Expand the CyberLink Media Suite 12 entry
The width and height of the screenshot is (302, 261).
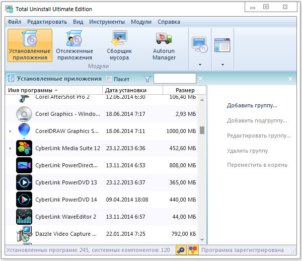coord(10,148)
